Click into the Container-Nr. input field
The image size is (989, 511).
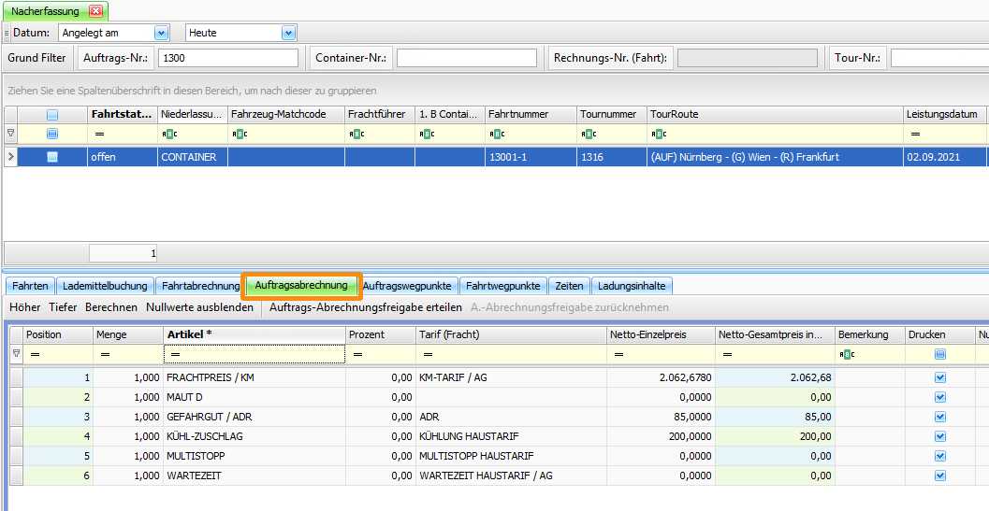[466, 58]
